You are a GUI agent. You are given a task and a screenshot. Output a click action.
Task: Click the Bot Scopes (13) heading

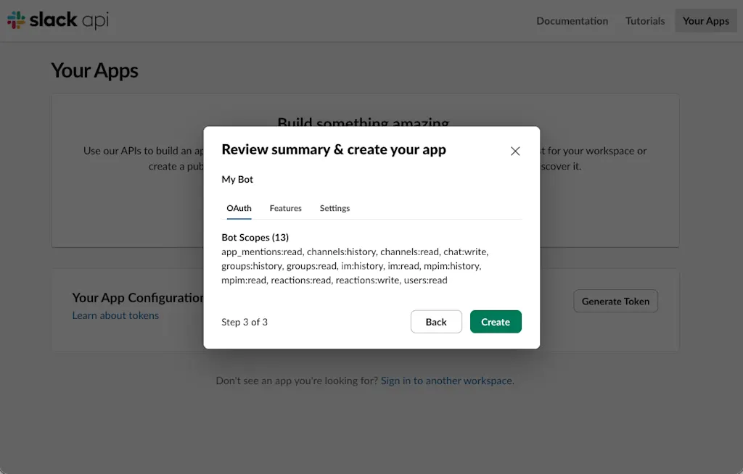coord(255,237)
